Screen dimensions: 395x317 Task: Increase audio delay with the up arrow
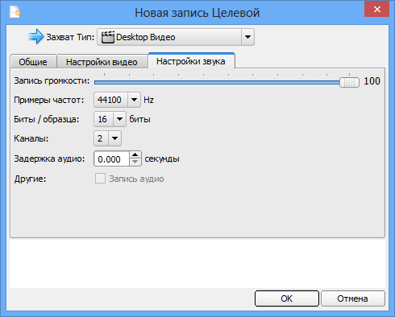(135, 155)
